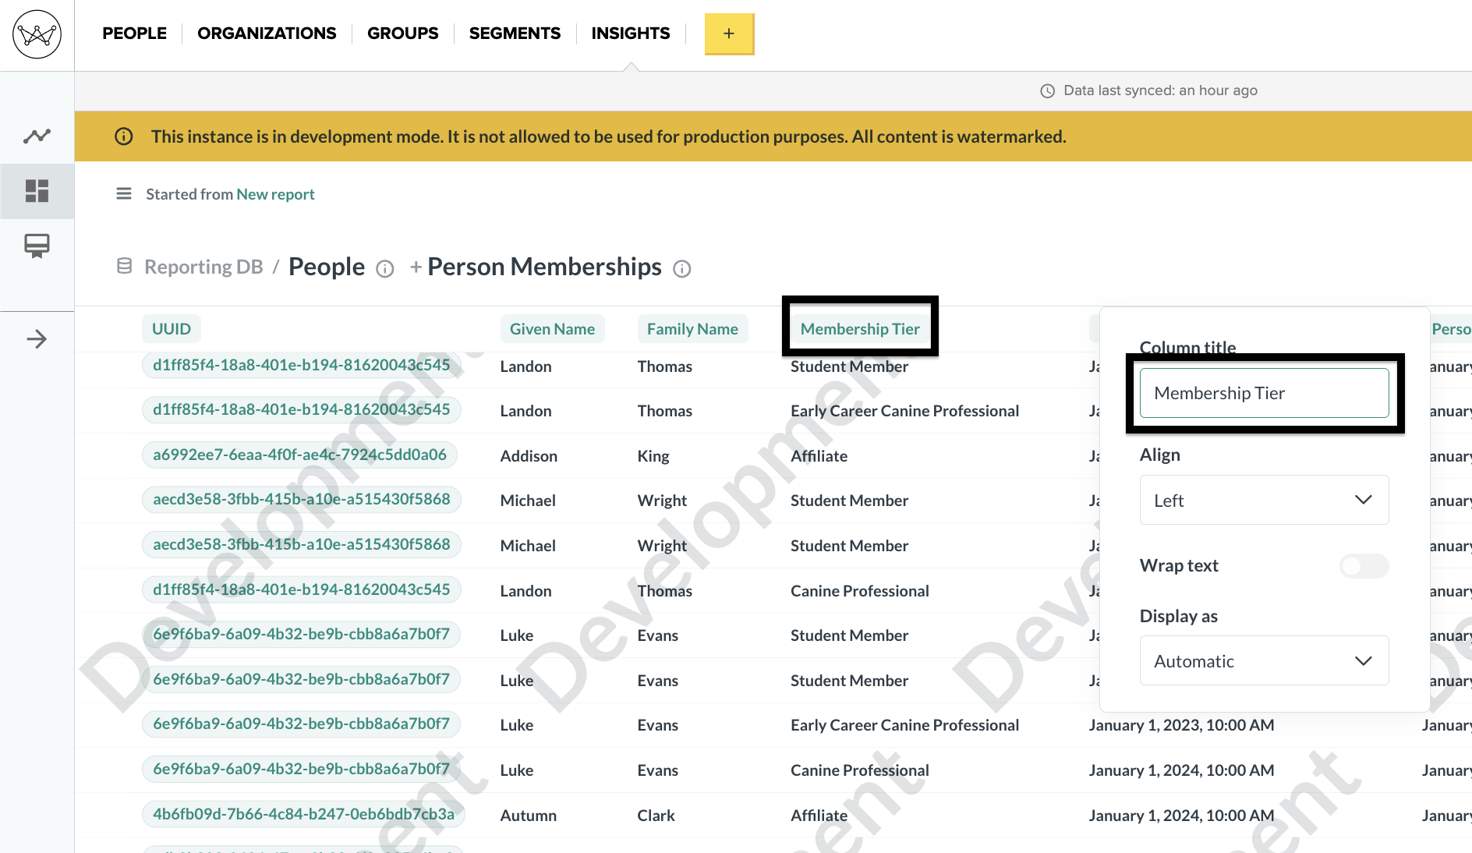
Task: Click the data last synced clock icon
Action: 1048,91
